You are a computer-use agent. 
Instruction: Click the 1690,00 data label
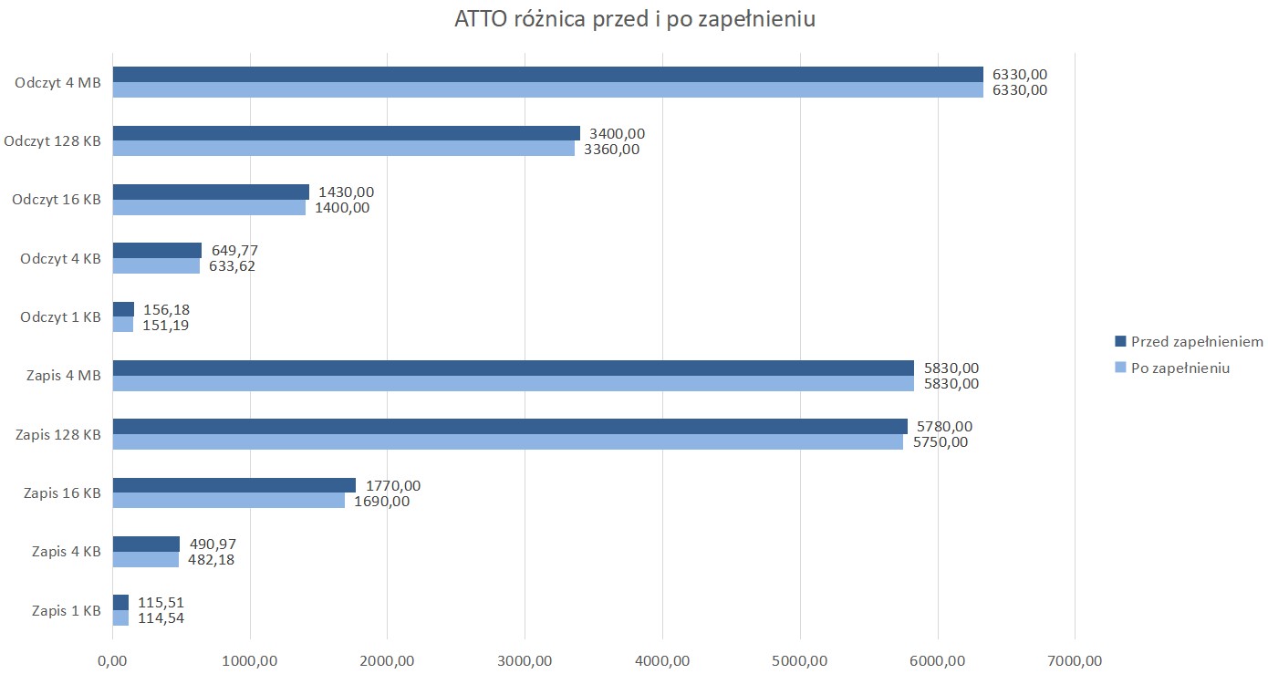[381, 501]
